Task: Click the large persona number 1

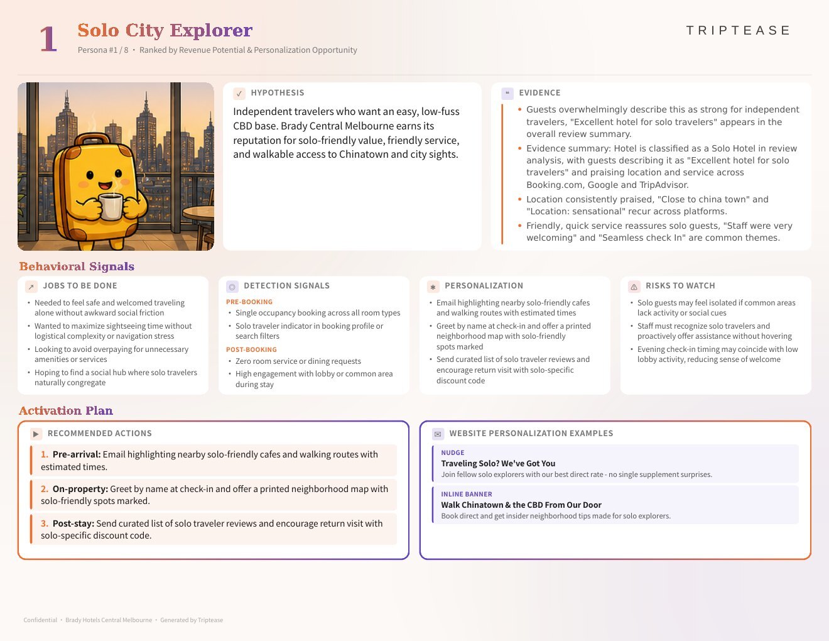Action: coord(48,39)
